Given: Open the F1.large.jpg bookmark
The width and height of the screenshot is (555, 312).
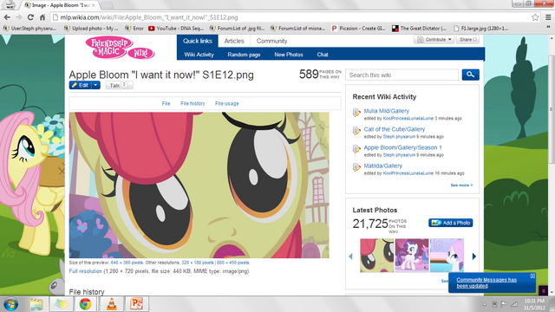Looking at the screenshot, I should tap(481, 29).
